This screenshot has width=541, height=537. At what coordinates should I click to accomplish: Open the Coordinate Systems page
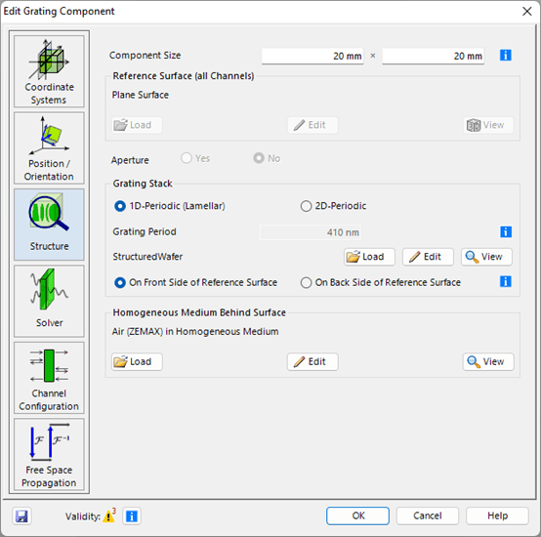coord(49,71)
